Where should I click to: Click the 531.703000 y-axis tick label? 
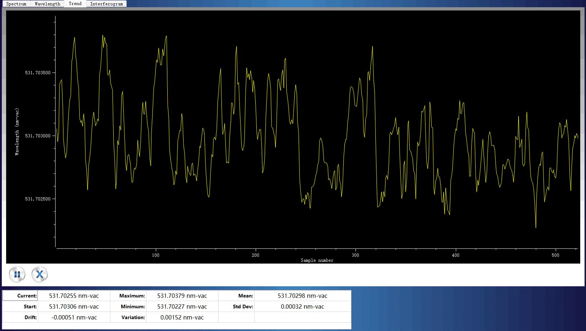click(38, 136)
